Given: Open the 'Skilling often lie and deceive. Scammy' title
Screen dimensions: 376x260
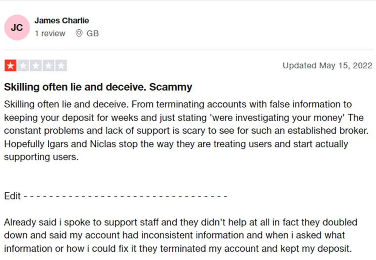Looking at the screenshot, I should click(x=98, y=87).
